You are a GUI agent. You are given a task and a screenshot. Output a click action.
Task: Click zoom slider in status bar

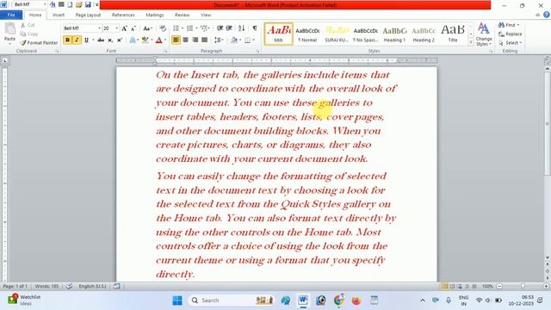point(523,287)
